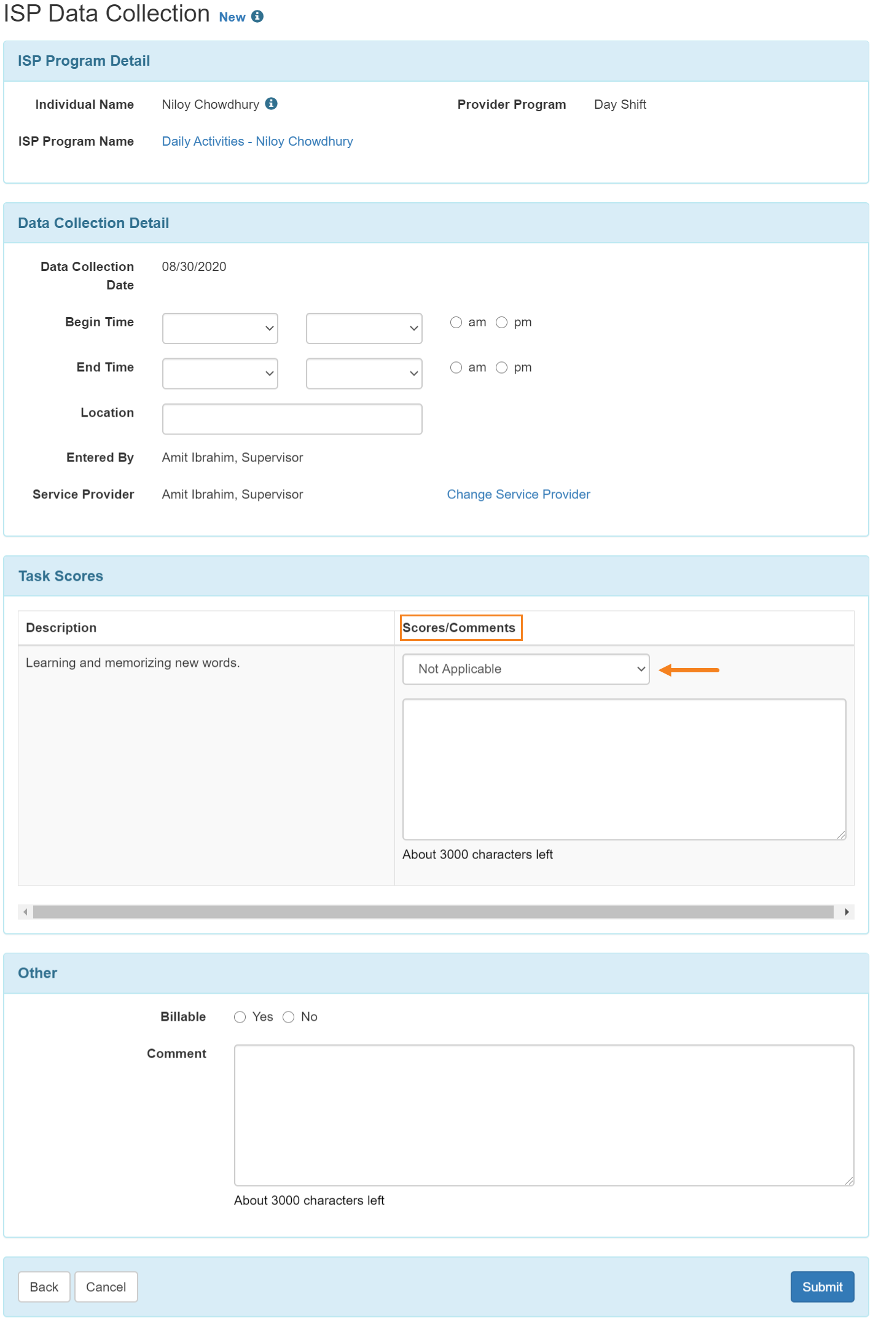Click the Location input field
Screen dimensions: 873x1320
point(292,419)
